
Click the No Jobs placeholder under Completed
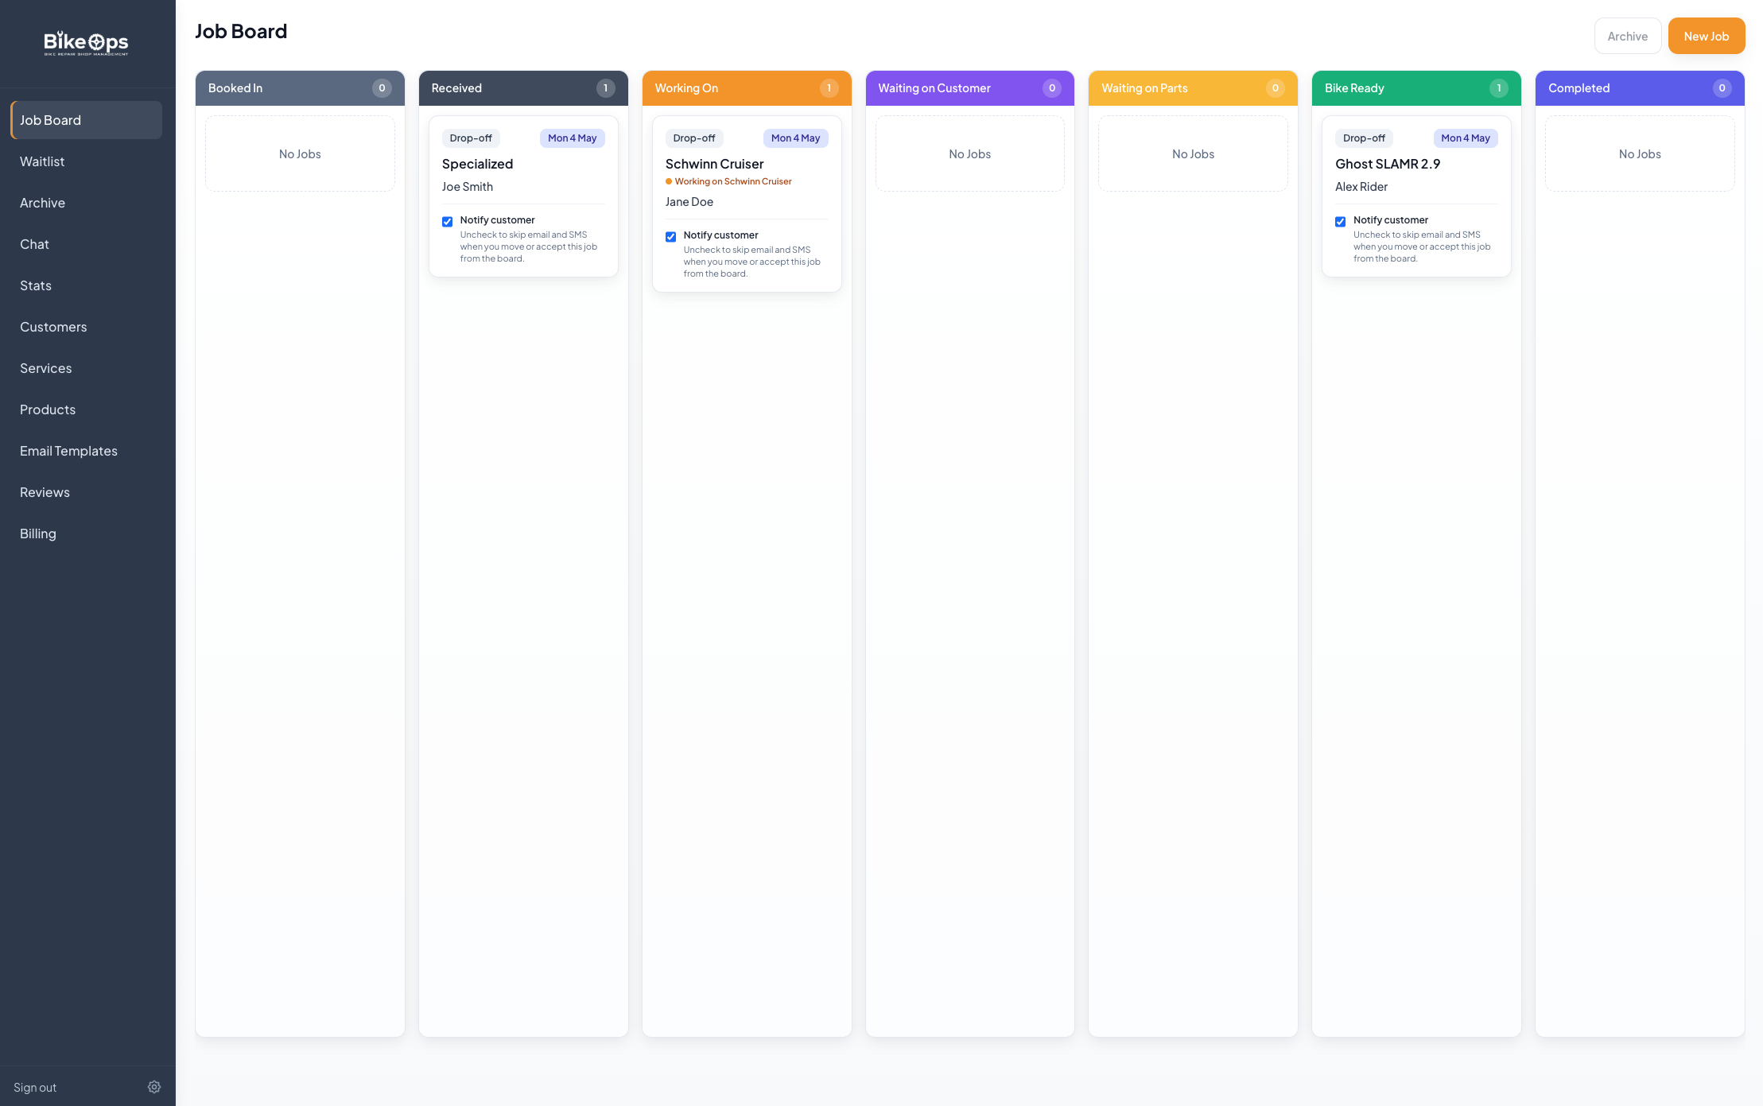click(x=1640, y=154)
